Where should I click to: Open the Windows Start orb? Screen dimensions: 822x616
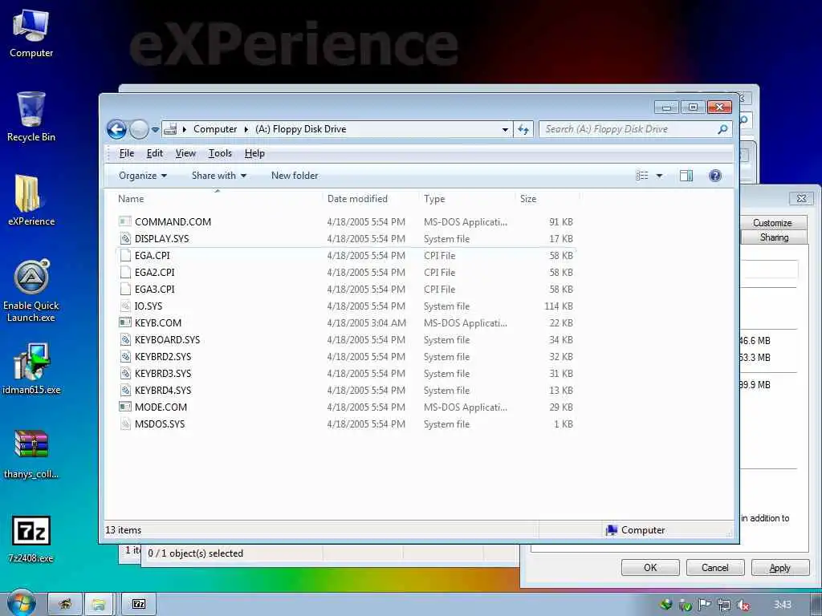click(21, 603)
